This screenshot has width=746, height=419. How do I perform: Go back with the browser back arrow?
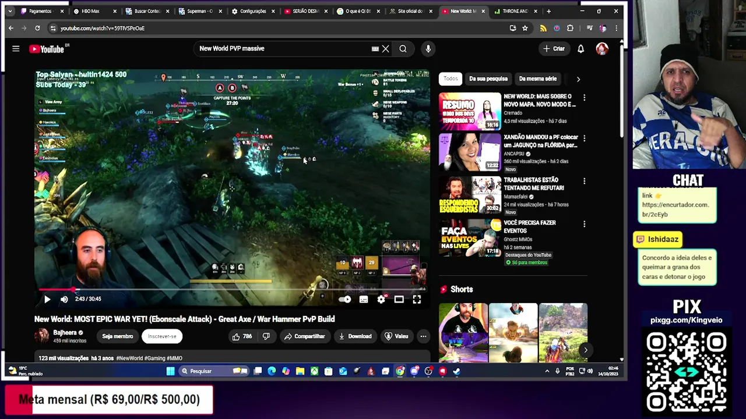point(11,28)
